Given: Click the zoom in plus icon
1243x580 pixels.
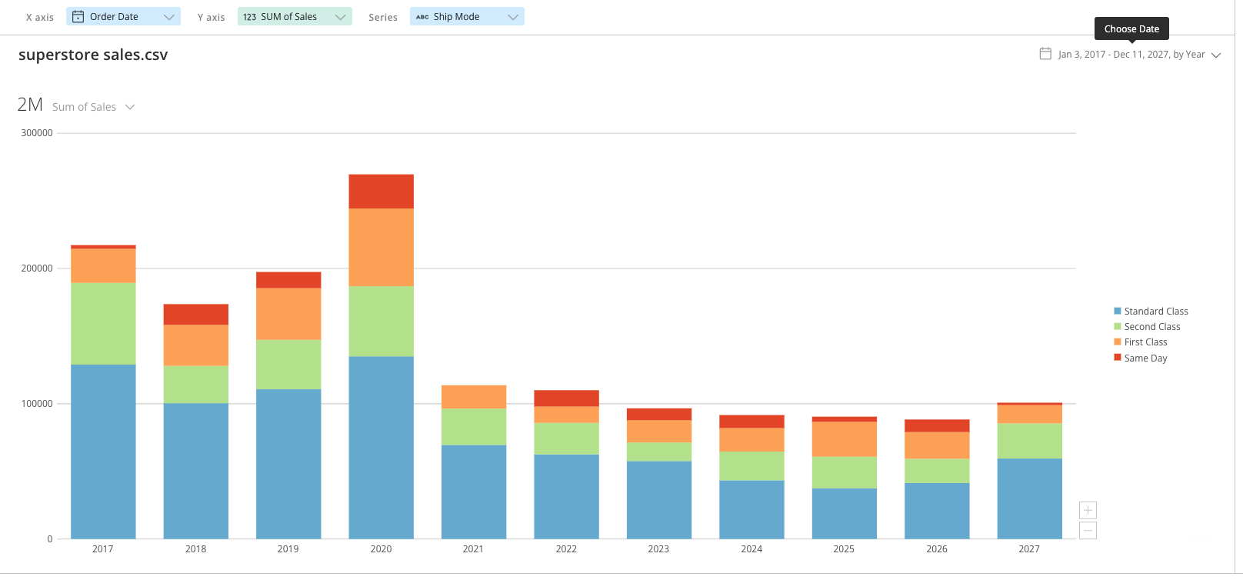Looking at the screenshot, I should point(1088,510).
